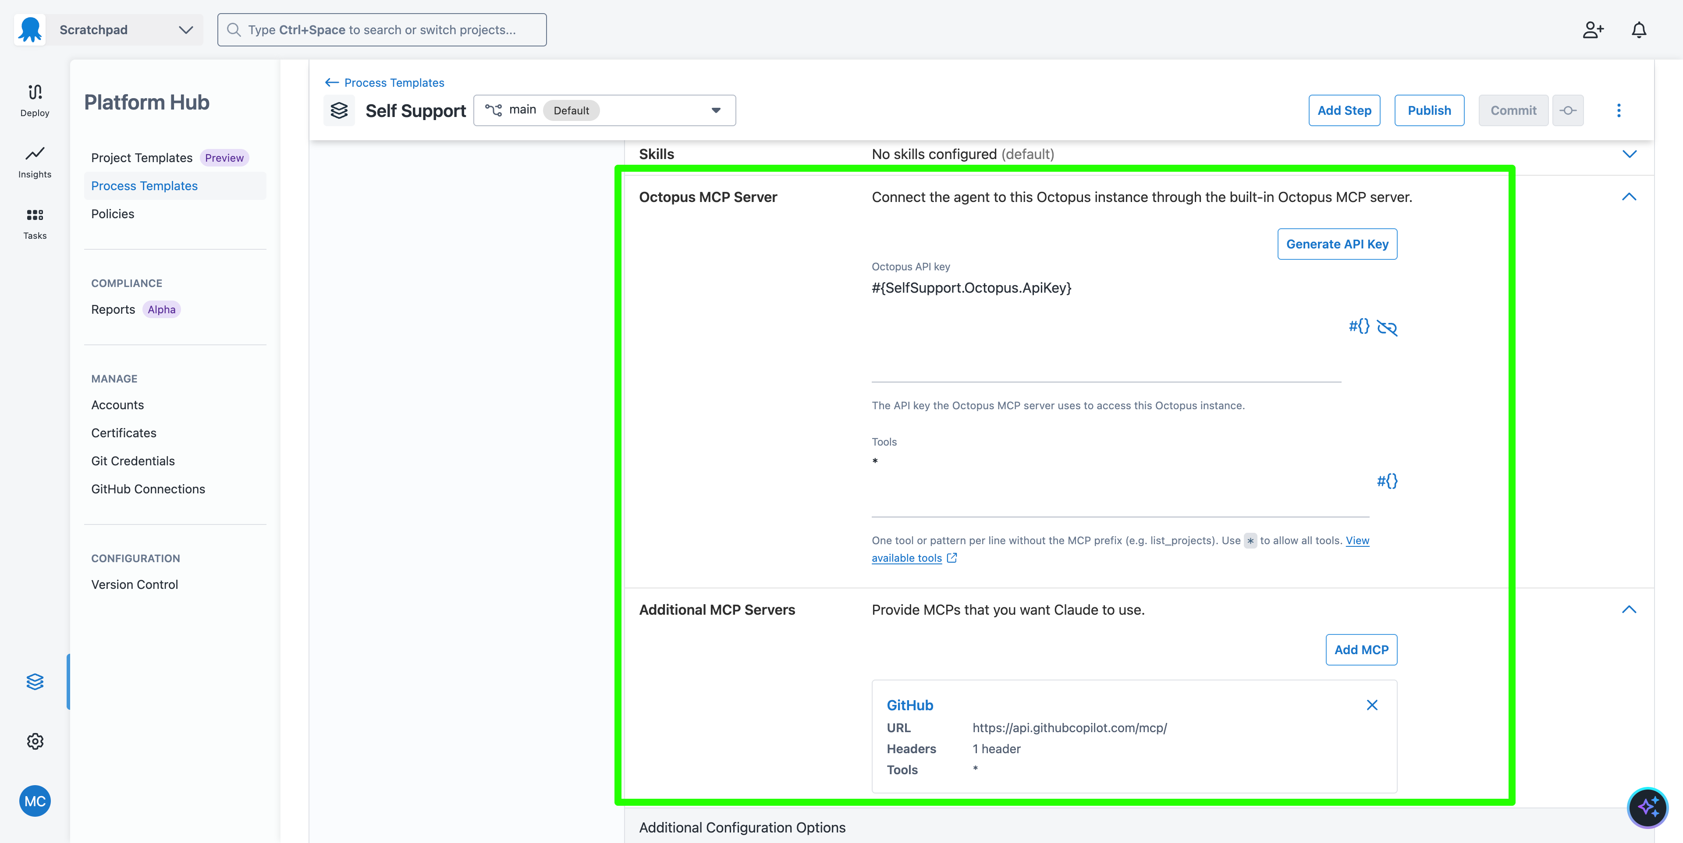Screen dimensions: 1683x843
Task: Open the Insights section in the sidebar
Action: (35, 162)
